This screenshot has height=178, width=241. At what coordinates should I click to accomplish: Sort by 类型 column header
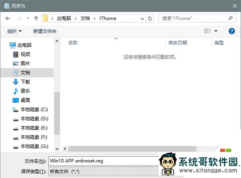click(219, 42)
